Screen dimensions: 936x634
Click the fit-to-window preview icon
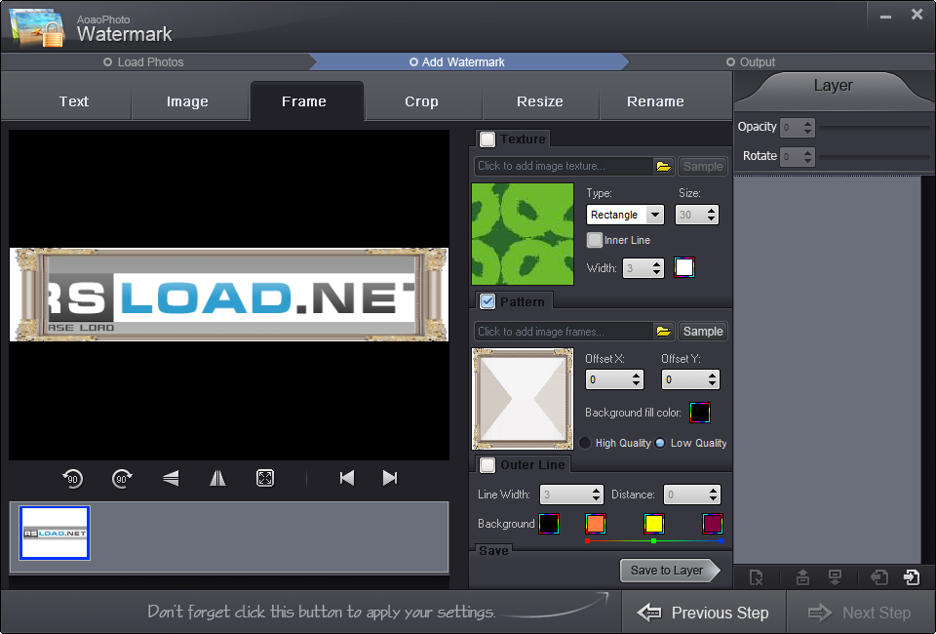tap(265, 478)
